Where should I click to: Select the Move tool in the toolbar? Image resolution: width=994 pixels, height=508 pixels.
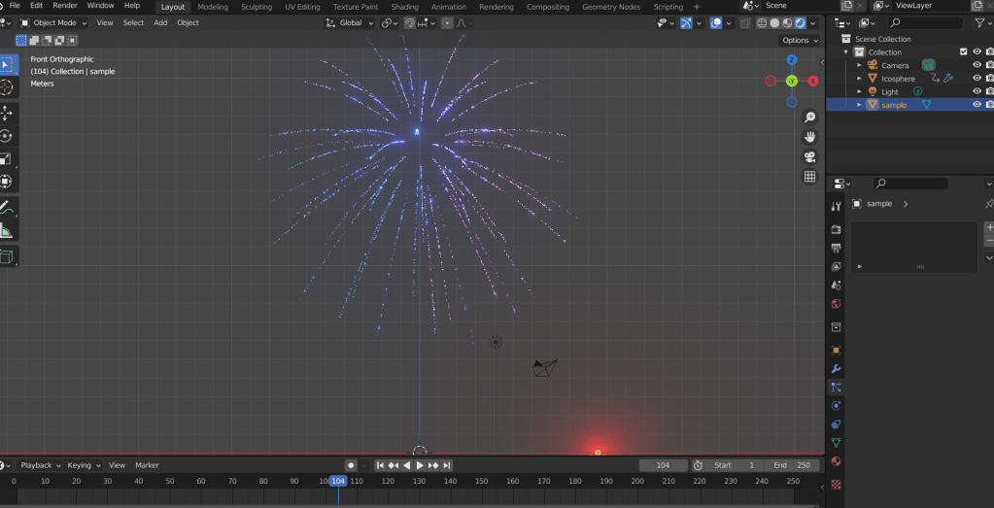click(x=7, y=113)
